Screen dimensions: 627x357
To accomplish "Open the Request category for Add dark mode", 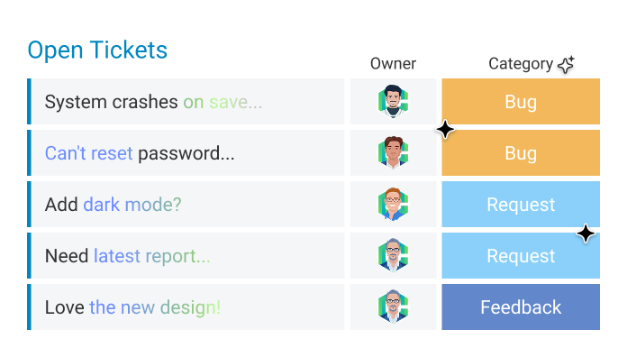I will pos(521,204).
